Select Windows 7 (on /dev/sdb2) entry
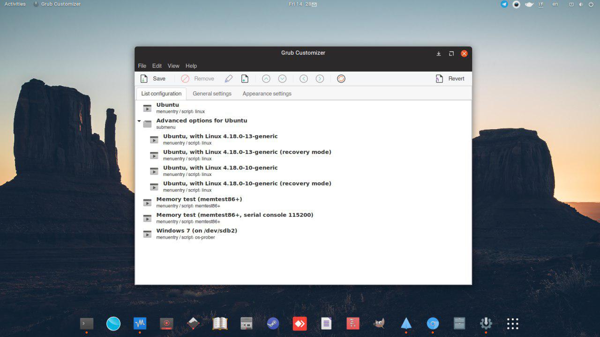This screenshot has width=600, height=337. 196,231
